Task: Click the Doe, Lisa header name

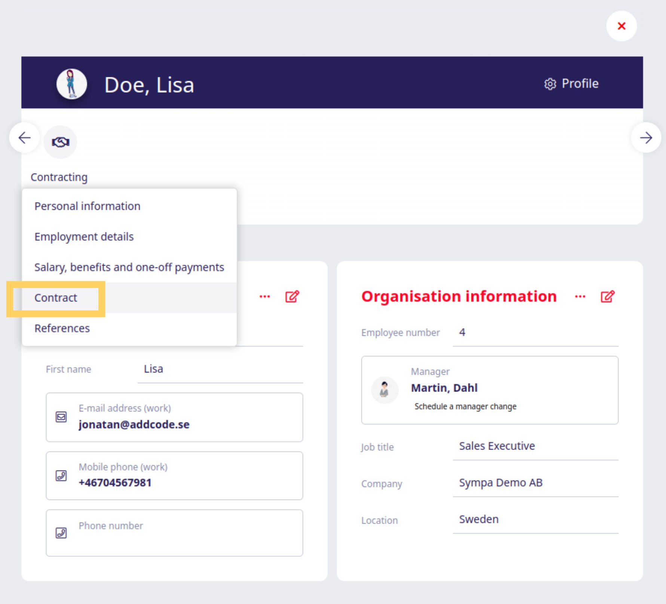Action: tap(149, 85)
